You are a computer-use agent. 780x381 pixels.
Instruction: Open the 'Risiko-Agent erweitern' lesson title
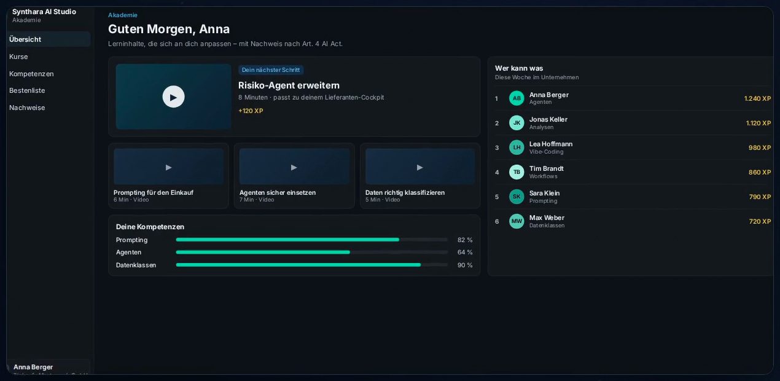point(289,85)
